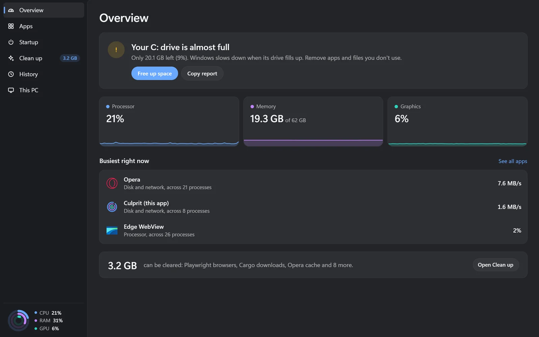Viewport: 539px width, 337px height.
Task: Follow the See all apps link
Action: coord(513,161)
